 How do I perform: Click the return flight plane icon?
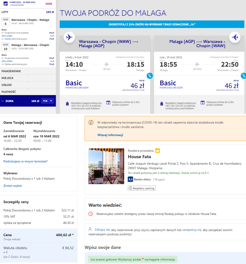click(235, 37)
